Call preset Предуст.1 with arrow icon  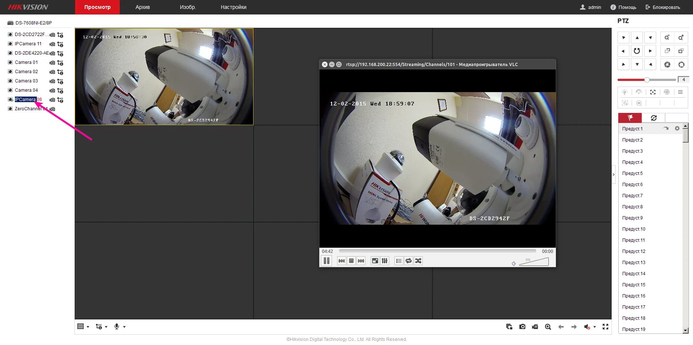[x=666, y=128]
